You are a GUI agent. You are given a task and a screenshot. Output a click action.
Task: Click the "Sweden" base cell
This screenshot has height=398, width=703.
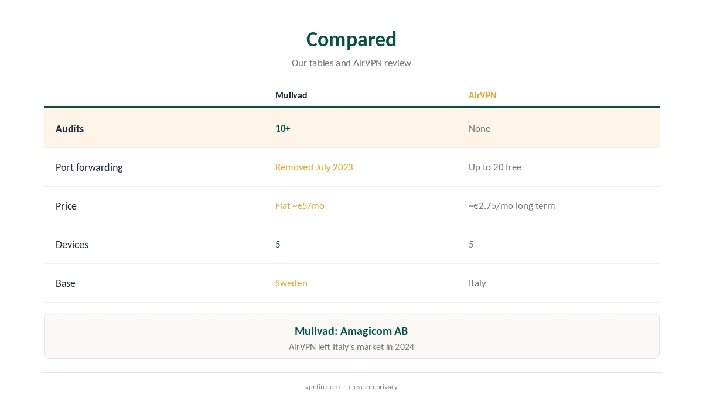click(291, 283)
